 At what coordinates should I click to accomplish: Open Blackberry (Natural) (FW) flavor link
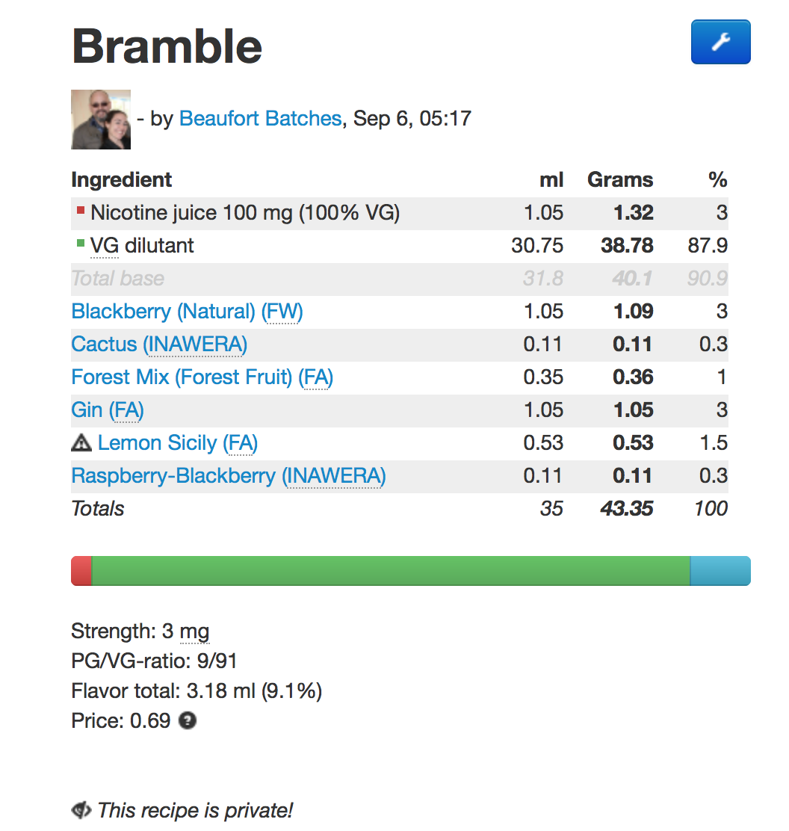[x=187, y=311]
